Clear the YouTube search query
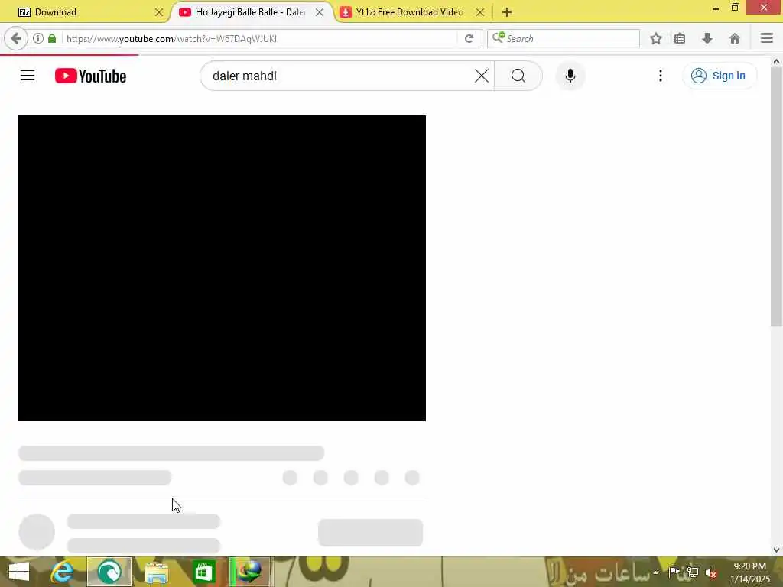783x587 pixels. pyautogui.click(x=482, y=76)
